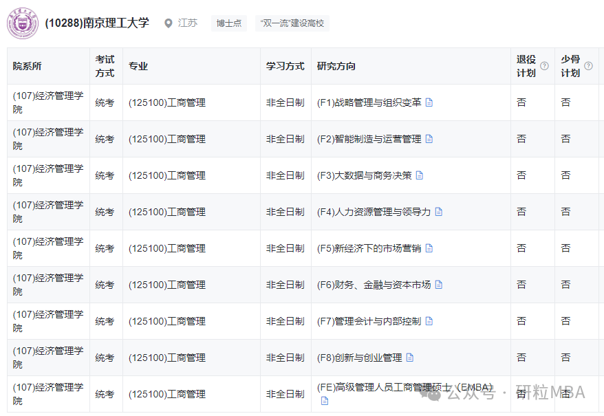Select the (F6)财务、金融与资本市场 research direction text
Image resolution: width=604 pixels, height=416 pixels.
pyautogui.click(x=374, y=285)
